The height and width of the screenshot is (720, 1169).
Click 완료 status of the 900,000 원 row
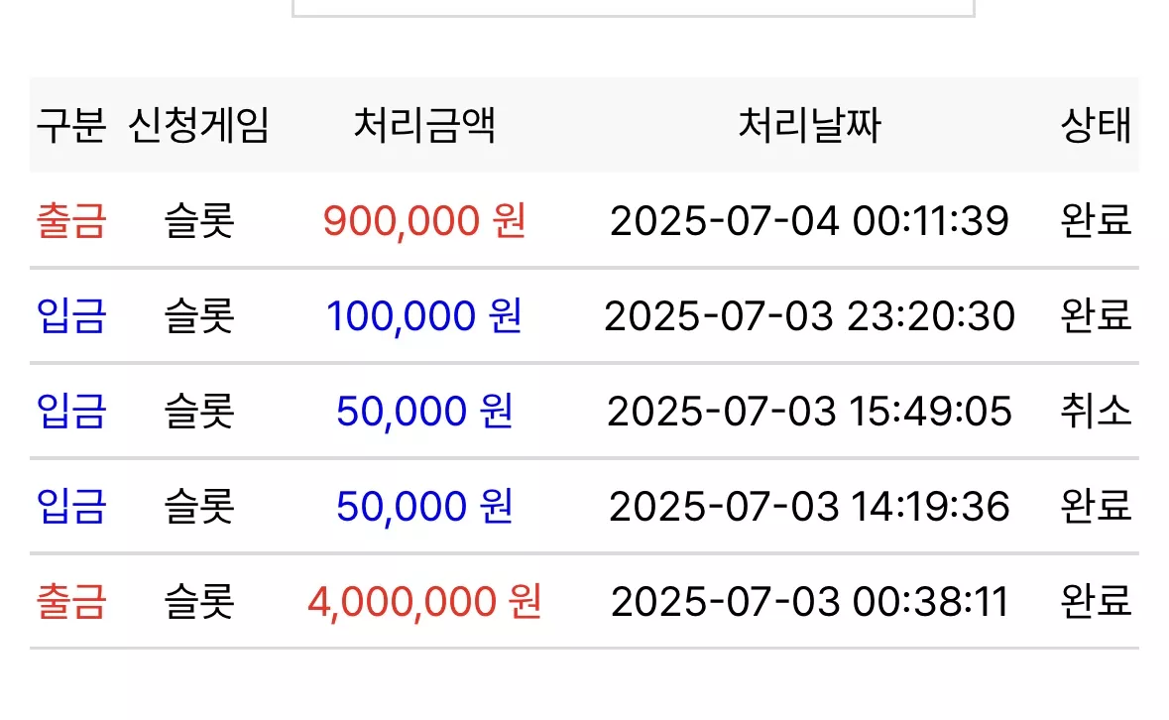click(x=1096, y=220)
